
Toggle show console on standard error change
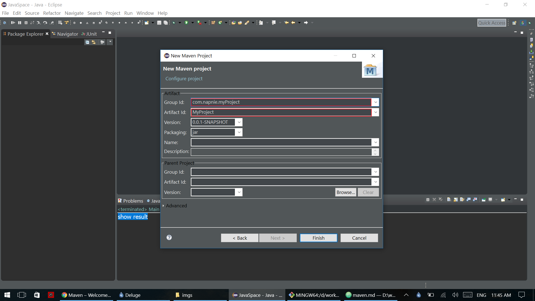pos(475,200)
